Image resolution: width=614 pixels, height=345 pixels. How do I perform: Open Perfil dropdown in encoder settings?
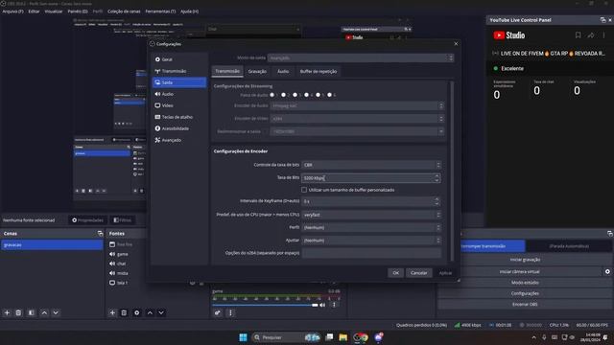point(371,228)
